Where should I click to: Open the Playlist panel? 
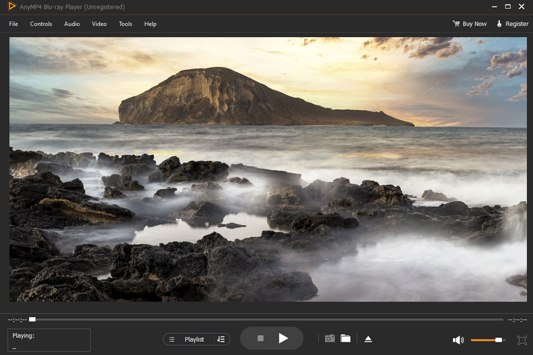coord(194,339)
